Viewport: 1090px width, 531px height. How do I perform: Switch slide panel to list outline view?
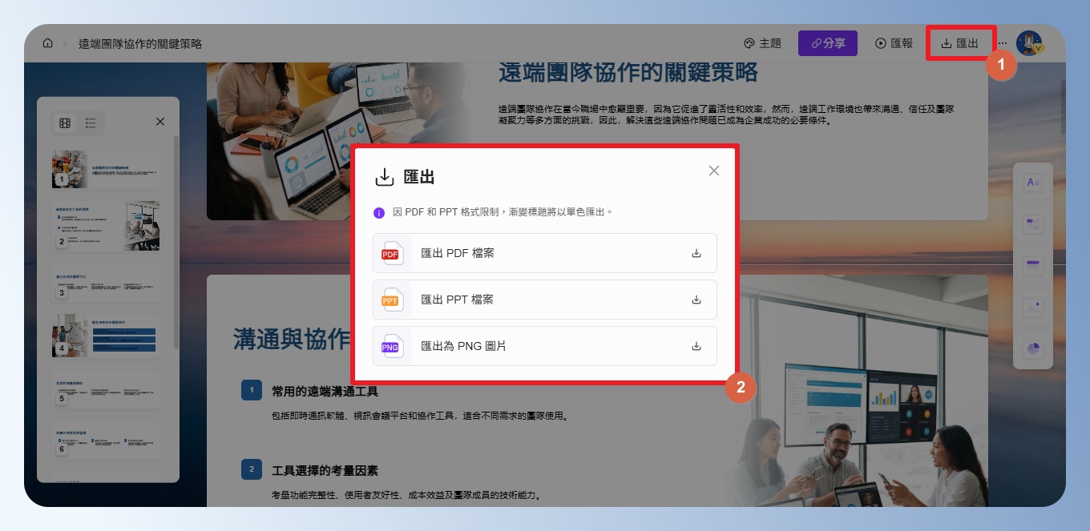tap(91, 123)
